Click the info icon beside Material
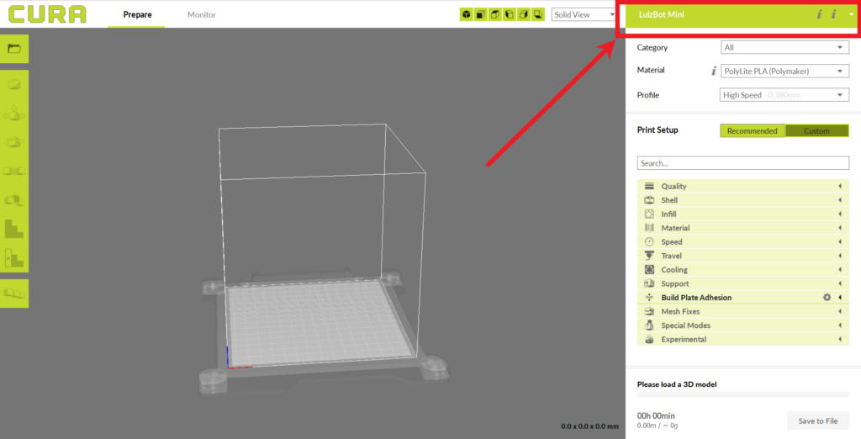 click(714, 71)
